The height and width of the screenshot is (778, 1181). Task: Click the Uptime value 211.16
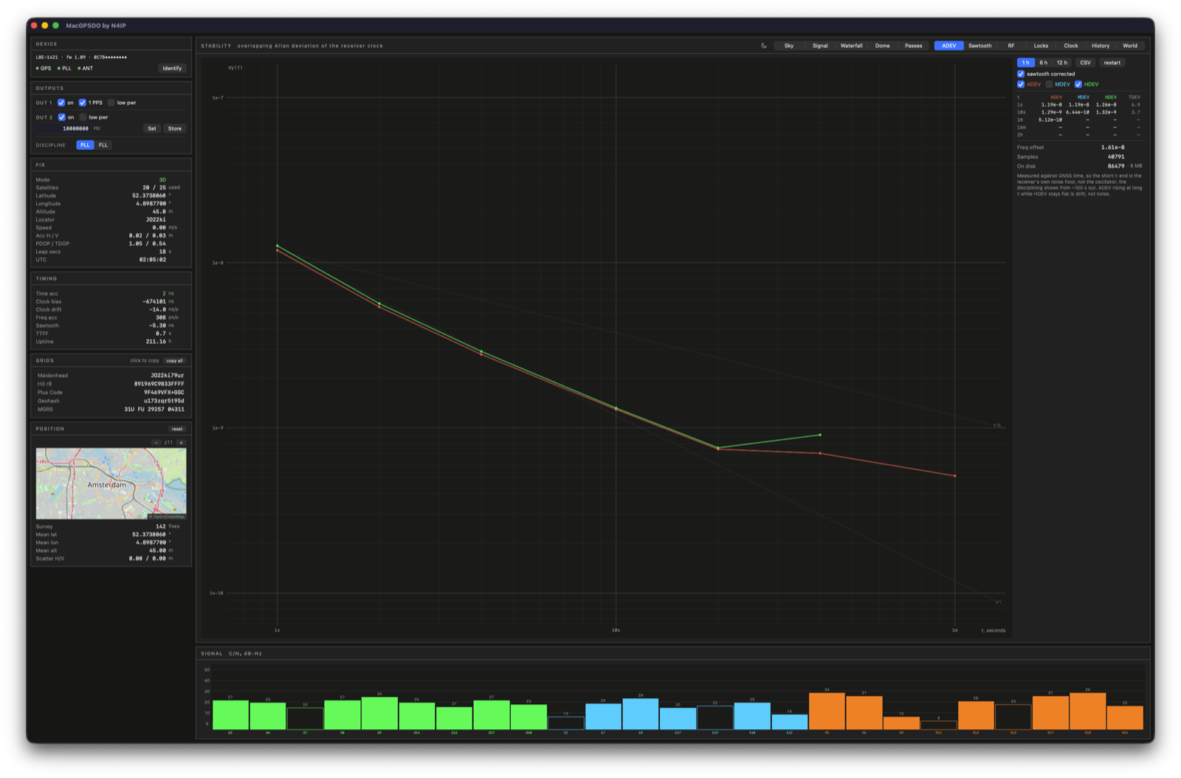(x=156, y=342)
